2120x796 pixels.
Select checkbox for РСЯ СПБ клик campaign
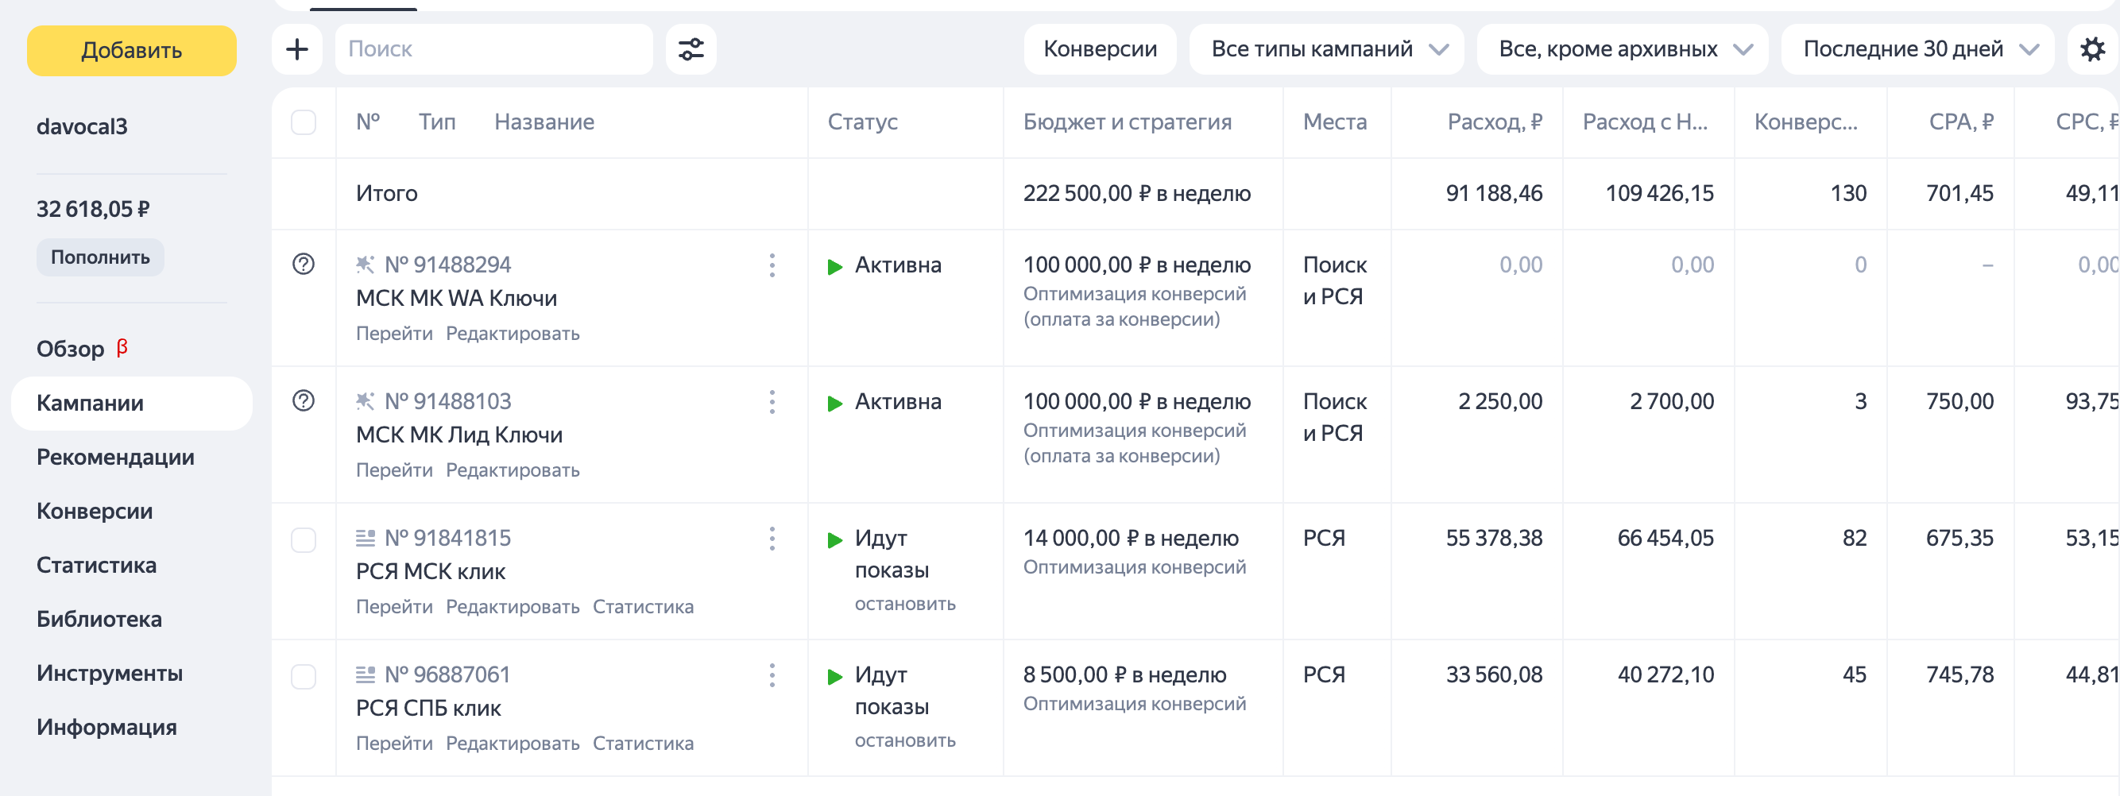(304, 677)
